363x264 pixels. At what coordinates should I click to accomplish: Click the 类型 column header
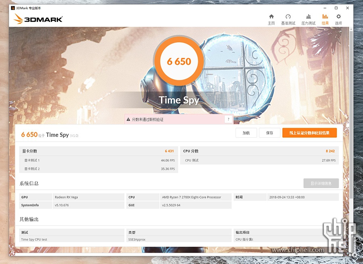(x=132, y=233)
